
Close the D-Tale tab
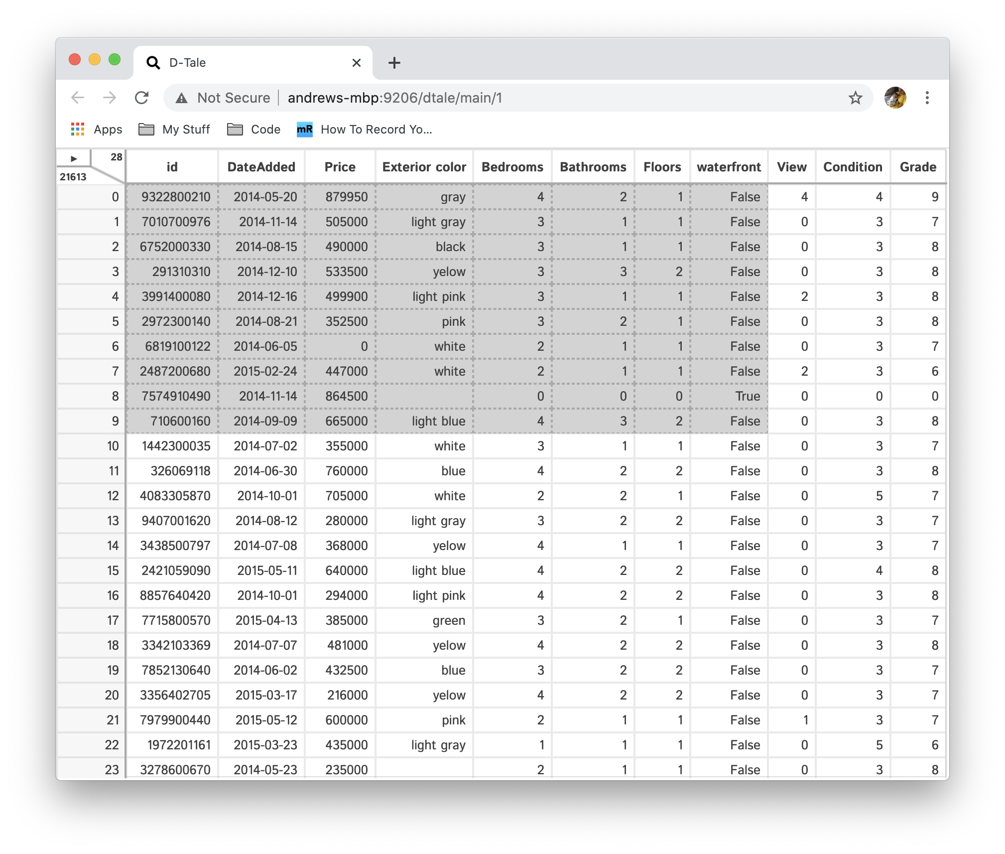pos(356,63)
